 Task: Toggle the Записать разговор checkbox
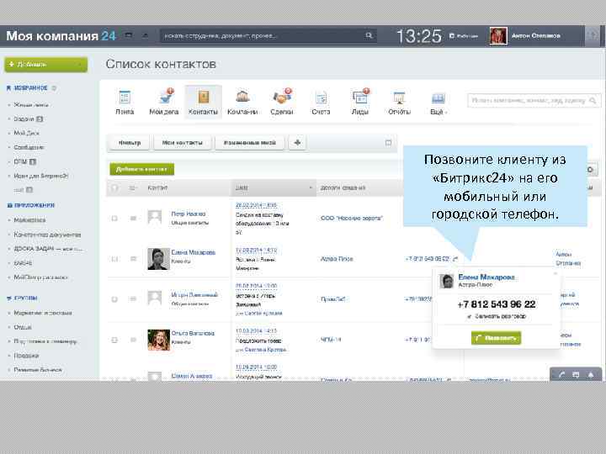(x=469, y=317)
